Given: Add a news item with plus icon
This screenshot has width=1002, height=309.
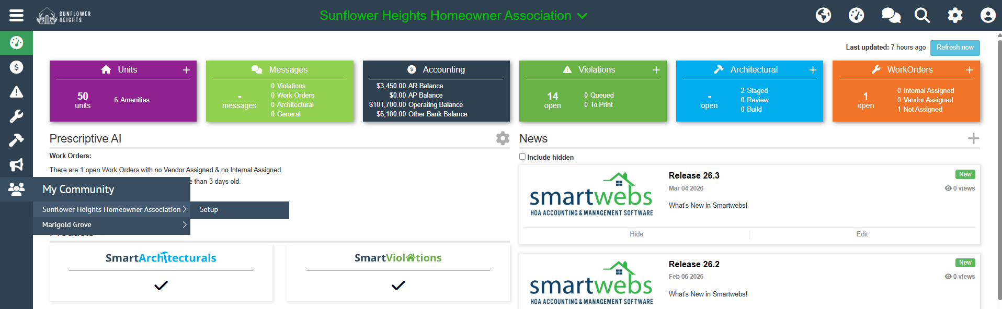Looking at the screenshot, I should click(x=973, y=138).
